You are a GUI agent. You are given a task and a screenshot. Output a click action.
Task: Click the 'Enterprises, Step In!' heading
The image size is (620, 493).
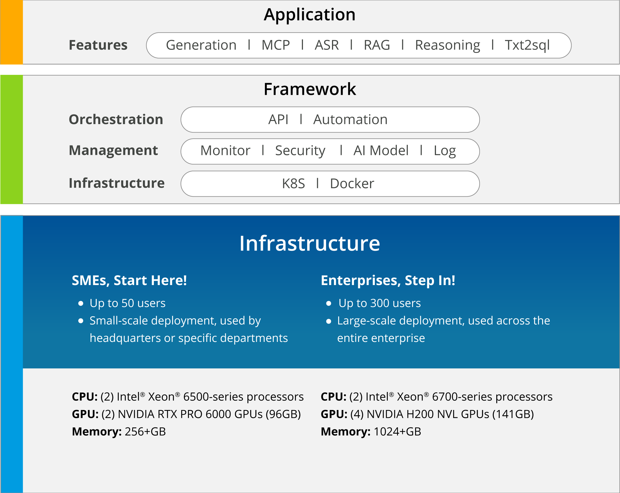point(388,281)
